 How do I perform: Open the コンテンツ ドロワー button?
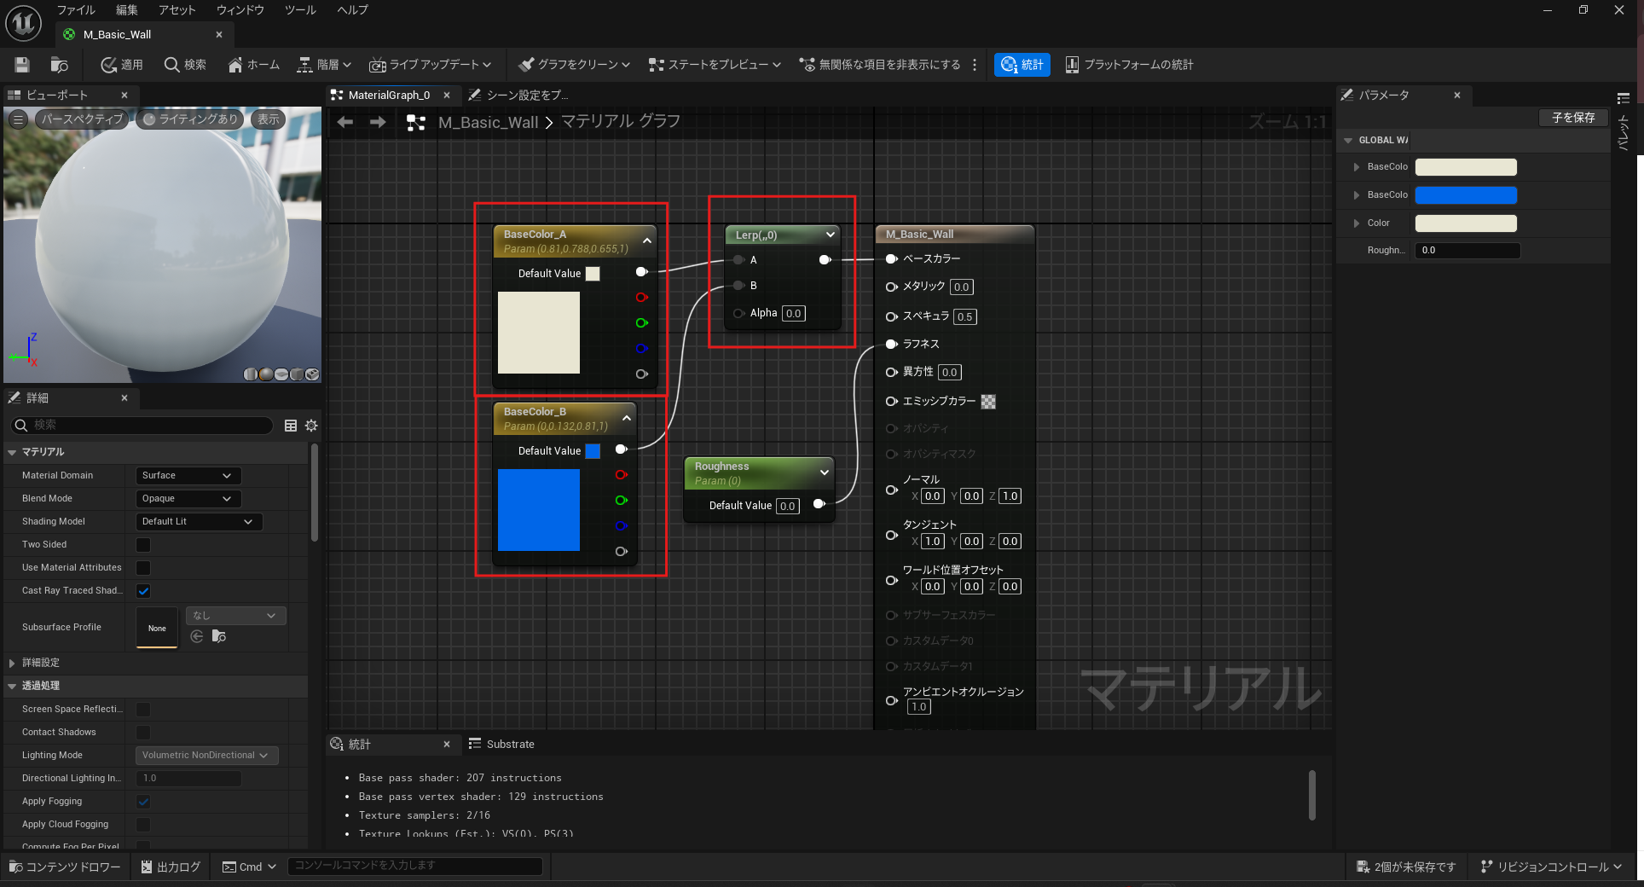point(66,867)
